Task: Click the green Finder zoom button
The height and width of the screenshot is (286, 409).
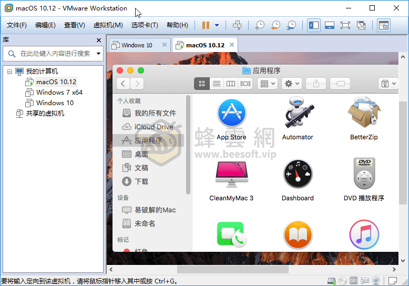Action: click(141, 70)
